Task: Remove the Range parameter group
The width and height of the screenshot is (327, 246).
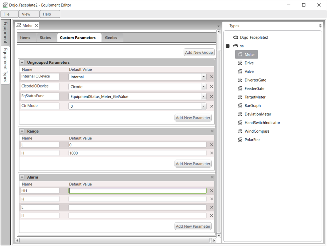Action: pyautogui.click(x=212, y=131)
